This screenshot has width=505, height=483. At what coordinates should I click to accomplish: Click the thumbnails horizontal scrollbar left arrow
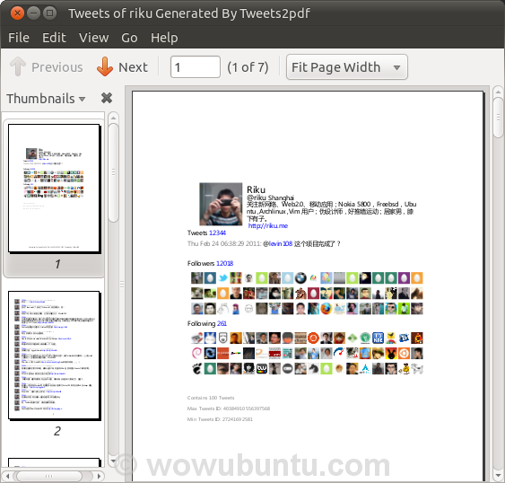(x=7, y=476)
